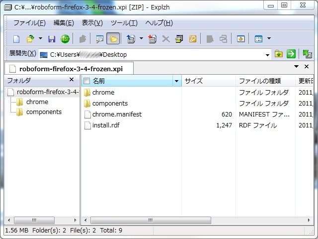This screenshot has width=318, height=239.
Task: Click the file list horizontal scrollbar thumb
Action: click(151, 220)
